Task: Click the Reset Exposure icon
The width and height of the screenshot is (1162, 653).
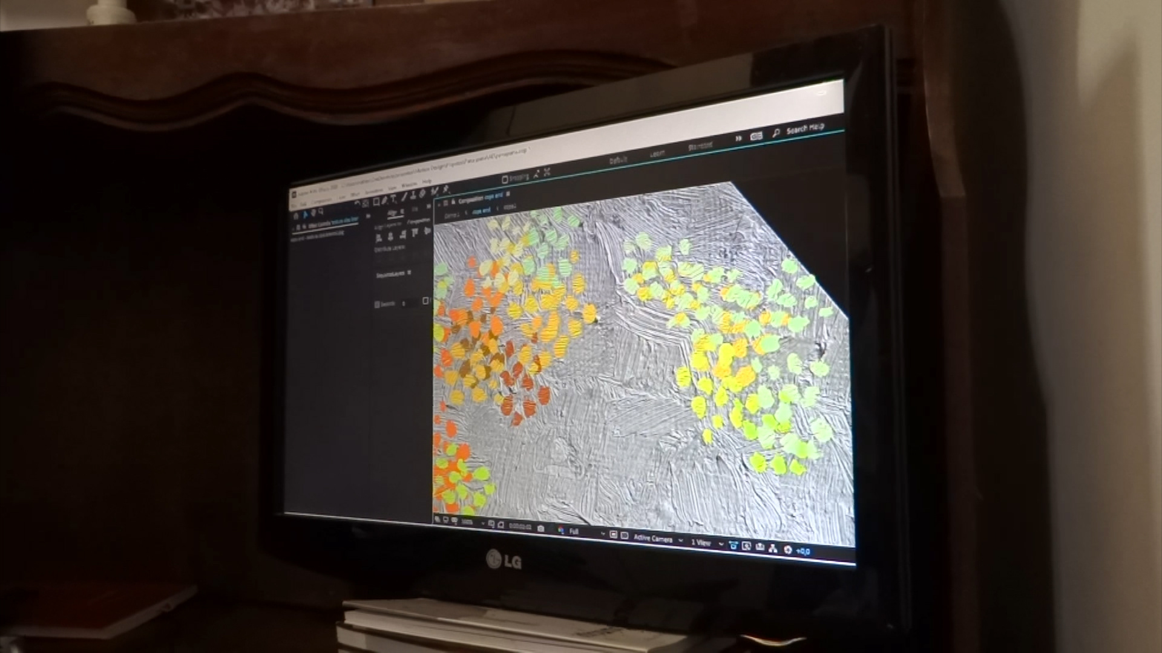Action: [787, 550]
